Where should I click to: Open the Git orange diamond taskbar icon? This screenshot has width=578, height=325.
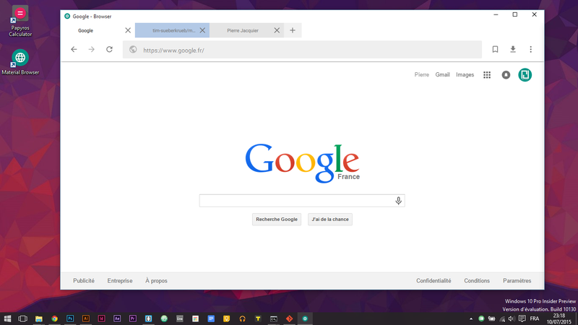pyautogui.click(x=290, y=318)
